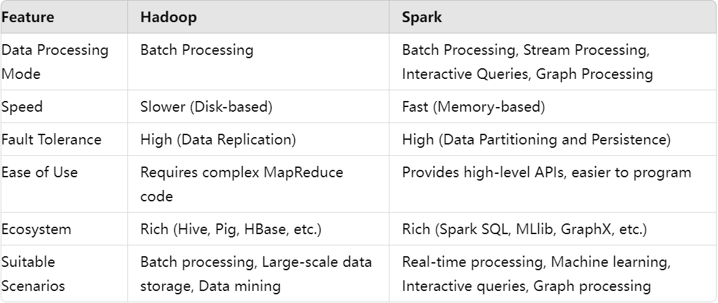Click the Hadoop column header

click(168, 17)
